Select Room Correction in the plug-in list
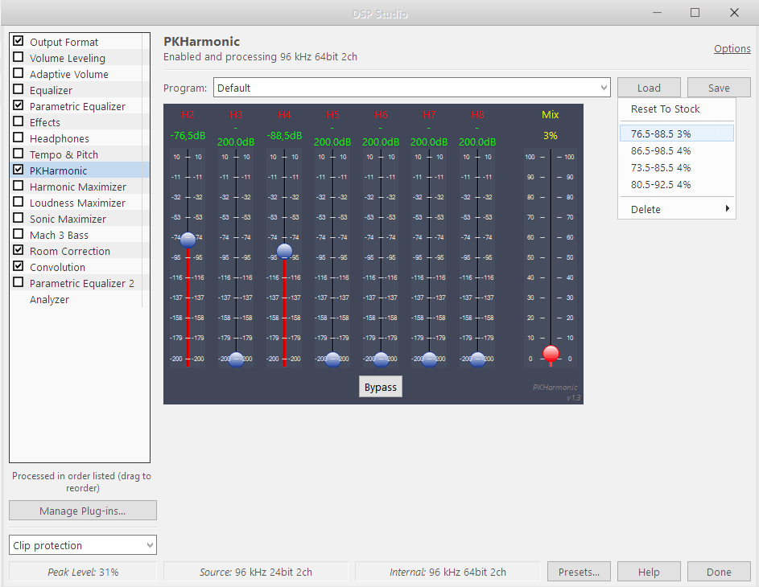Screen dimensions: 759x587 (70, 252)
